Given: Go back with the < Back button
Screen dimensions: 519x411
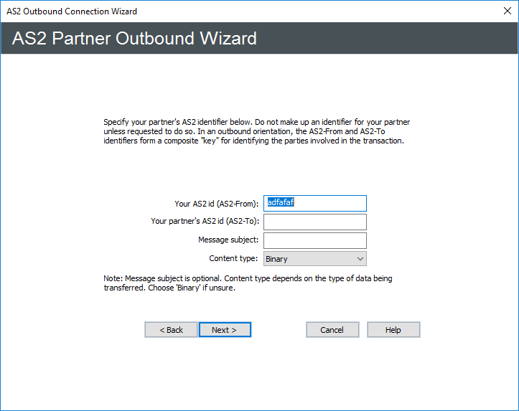Looking at the screenshot, I should click(x=171, y=329).
